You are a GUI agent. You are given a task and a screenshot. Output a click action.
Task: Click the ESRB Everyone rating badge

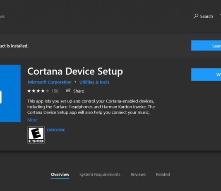(x=36, y=135)
